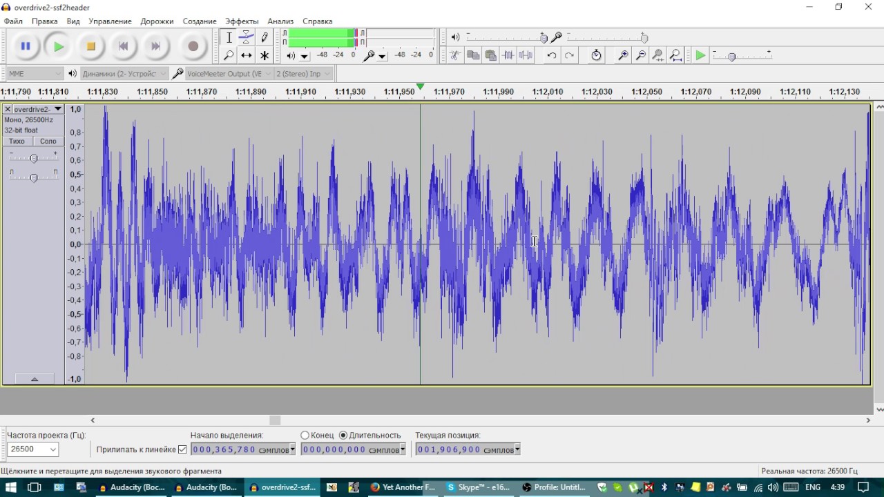The height and width of the screenshot is (497, 884).
Task: Open the Sync-Lock tracks clock icon
Action: pyautogui.click(x=597, y=55)
